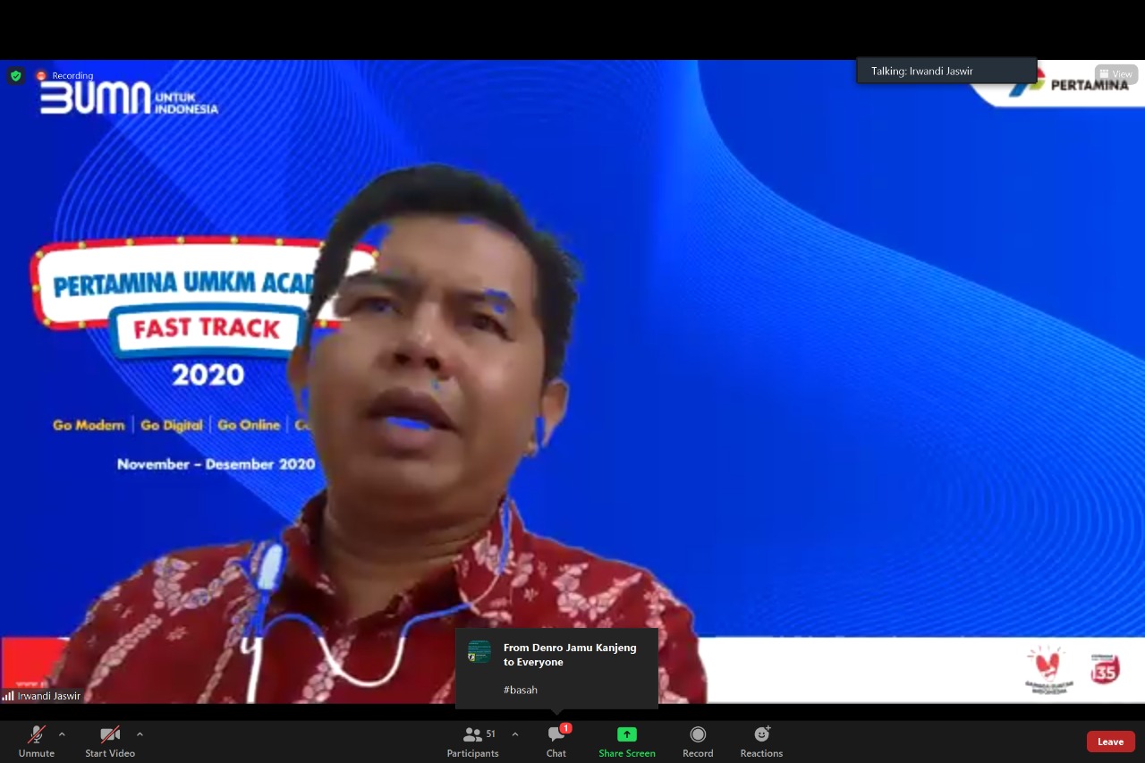The width and height of the screenshot is (1145, 763).
Task: Change layout using the View button
Action: (1116, 74)
